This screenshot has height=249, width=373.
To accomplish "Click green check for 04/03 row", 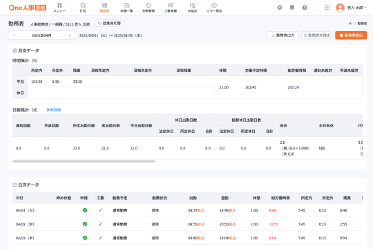I will pyautogui.click(x=85, y=238).
